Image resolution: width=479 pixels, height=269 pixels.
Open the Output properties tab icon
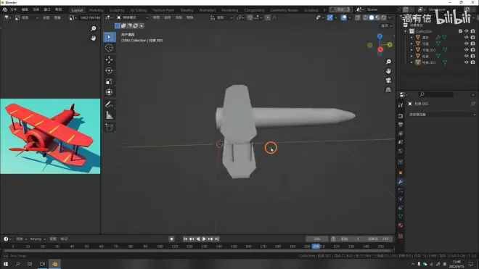click(x=401, y=125)
